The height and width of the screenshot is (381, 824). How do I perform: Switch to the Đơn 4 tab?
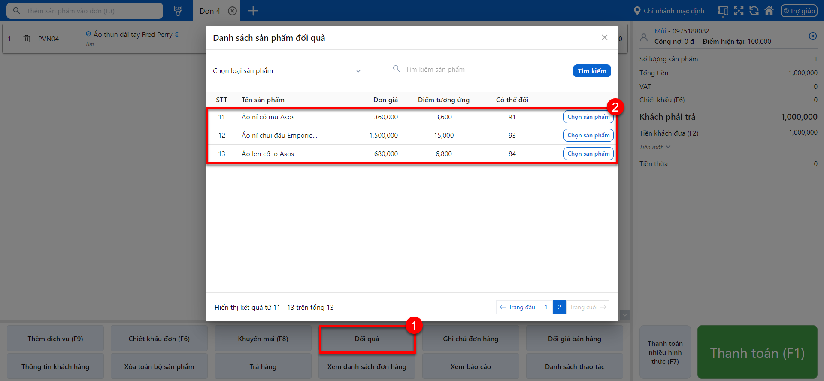[x=210, y=11]
